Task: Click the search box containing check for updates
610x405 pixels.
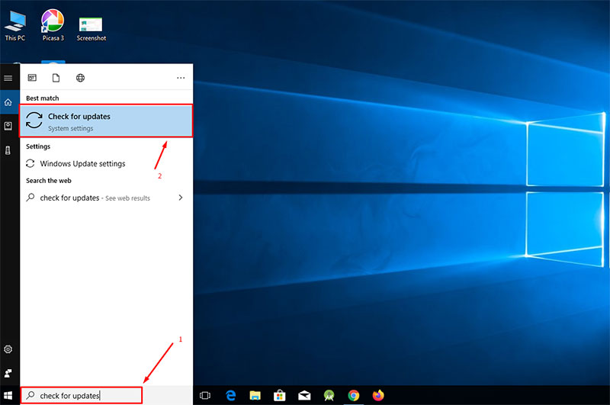Action: (82, 395)
